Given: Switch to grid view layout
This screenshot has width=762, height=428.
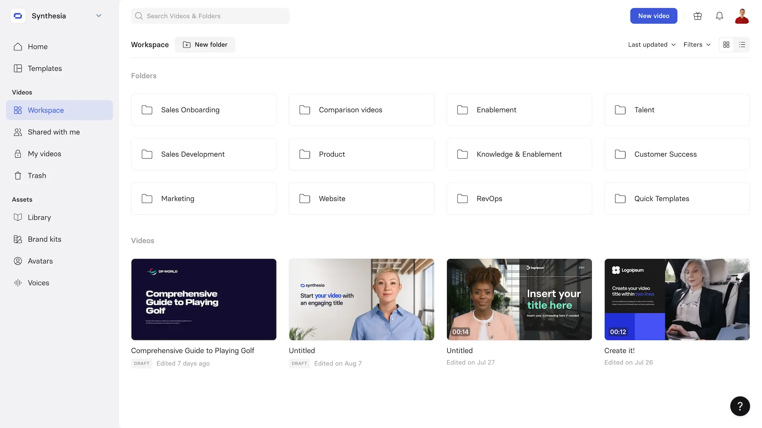Looking at the screenshot, I should coord(726,45).
